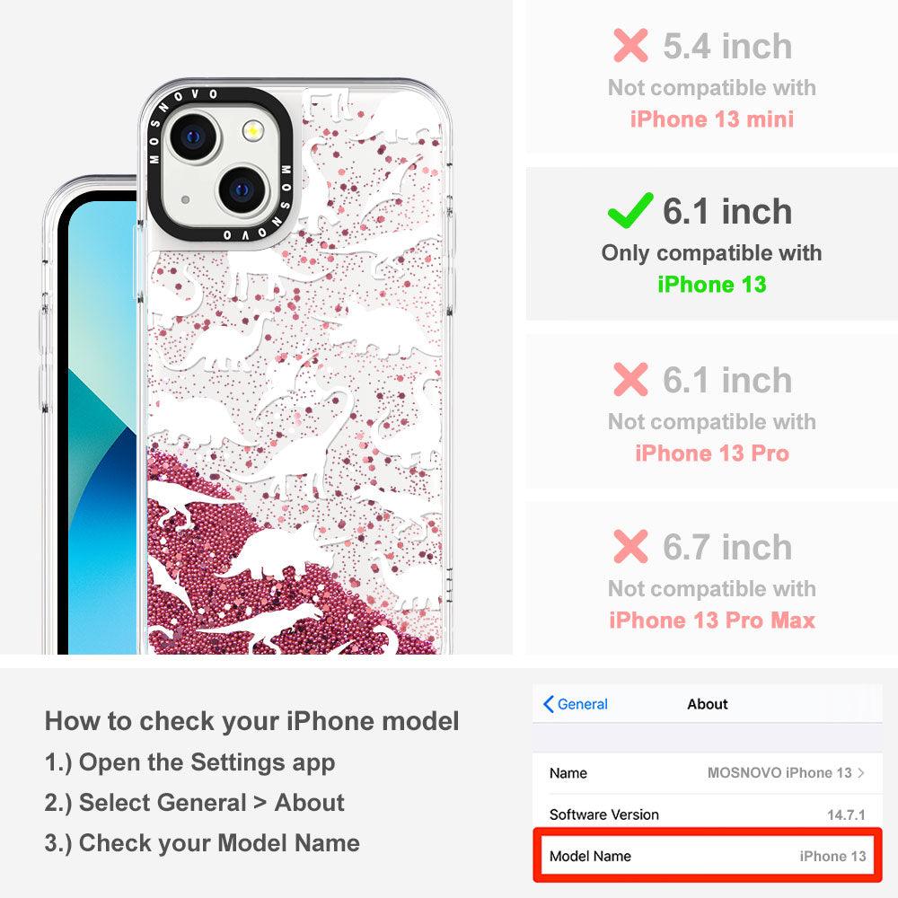Click the red X next to iPhone 13 Pro size
Viewport: 898px width, 898px height.
tap(630, 379)
